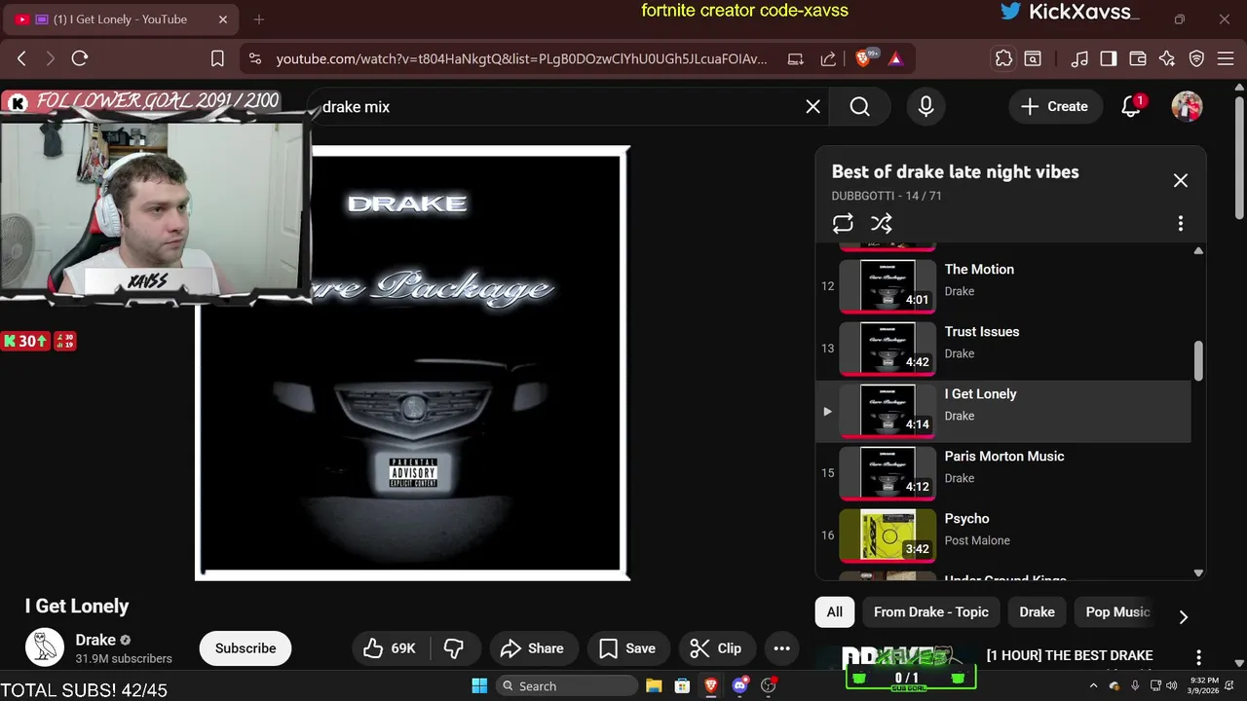The image size is (1247, 701).
Task: Bookmark the page via address bar icon
Action: coord(218,58)
